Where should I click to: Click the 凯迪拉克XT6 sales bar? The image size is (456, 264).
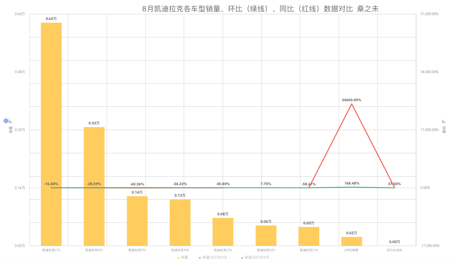click(180, 222)
